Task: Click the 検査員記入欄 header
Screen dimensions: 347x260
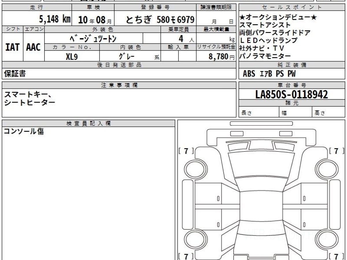Action: [88, 123]
